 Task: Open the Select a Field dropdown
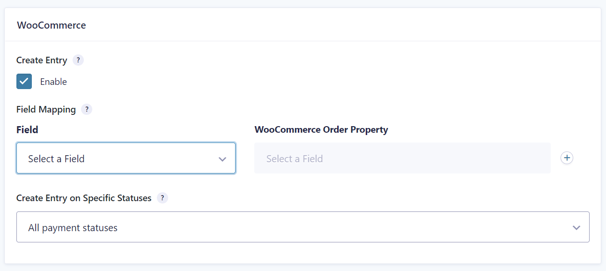point(126,158)
